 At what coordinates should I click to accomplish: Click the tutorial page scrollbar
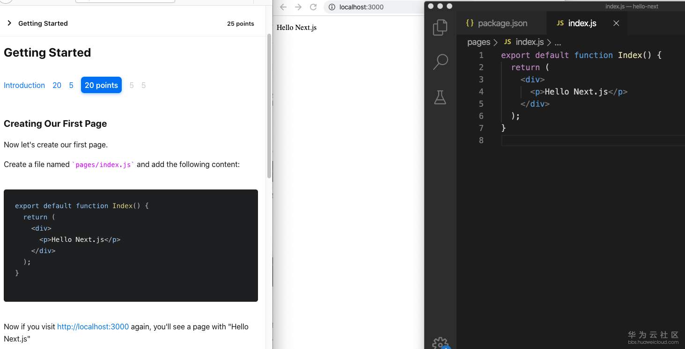point(269,106)
